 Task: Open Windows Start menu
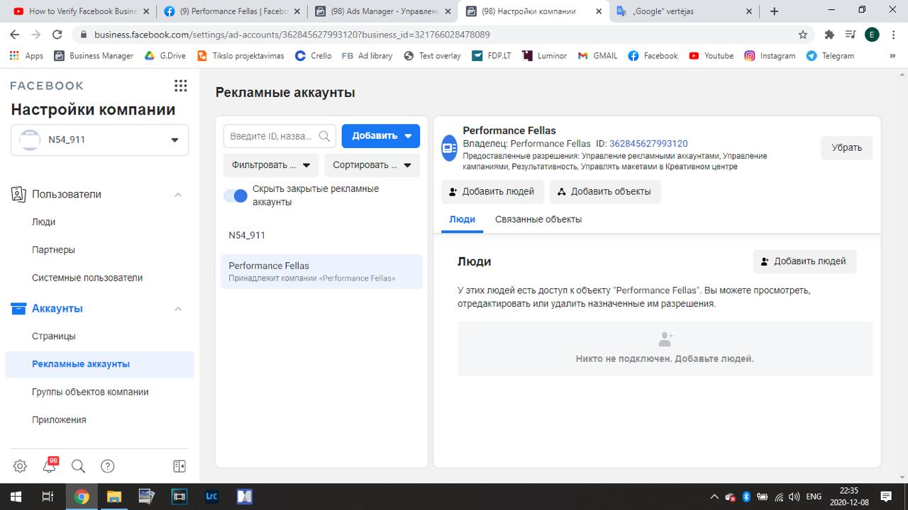click(15, 497)
